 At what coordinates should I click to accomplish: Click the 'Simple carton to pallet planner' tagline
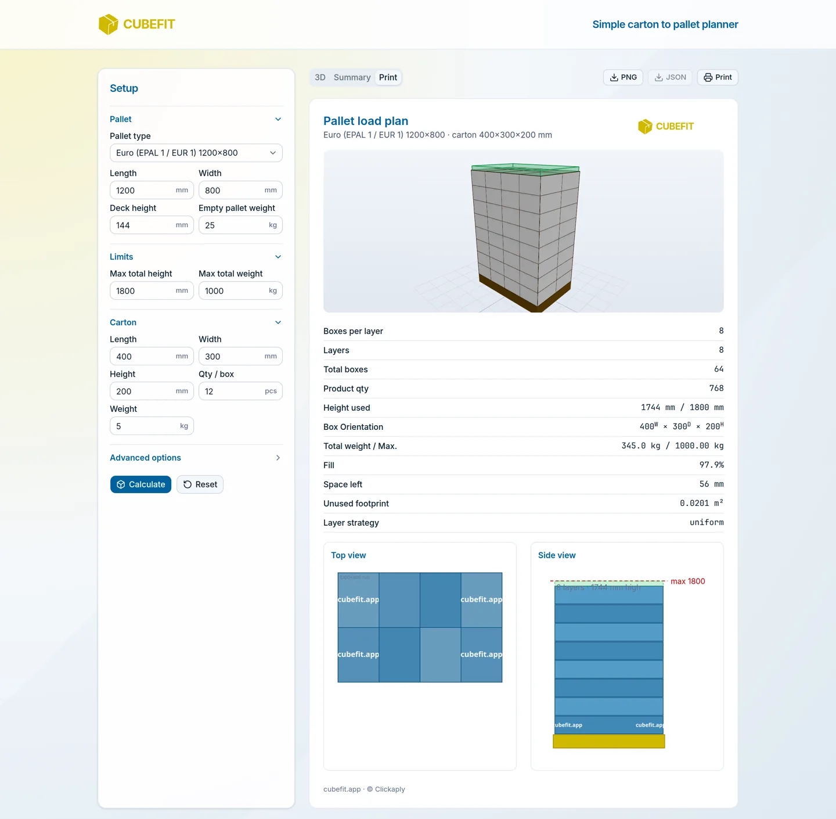pyautogui.click(x=665, y=24)
